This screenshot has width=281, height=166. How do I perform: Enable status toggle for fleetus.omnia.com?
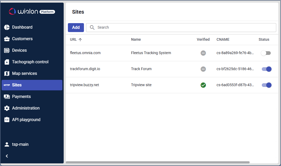point(266,53)
